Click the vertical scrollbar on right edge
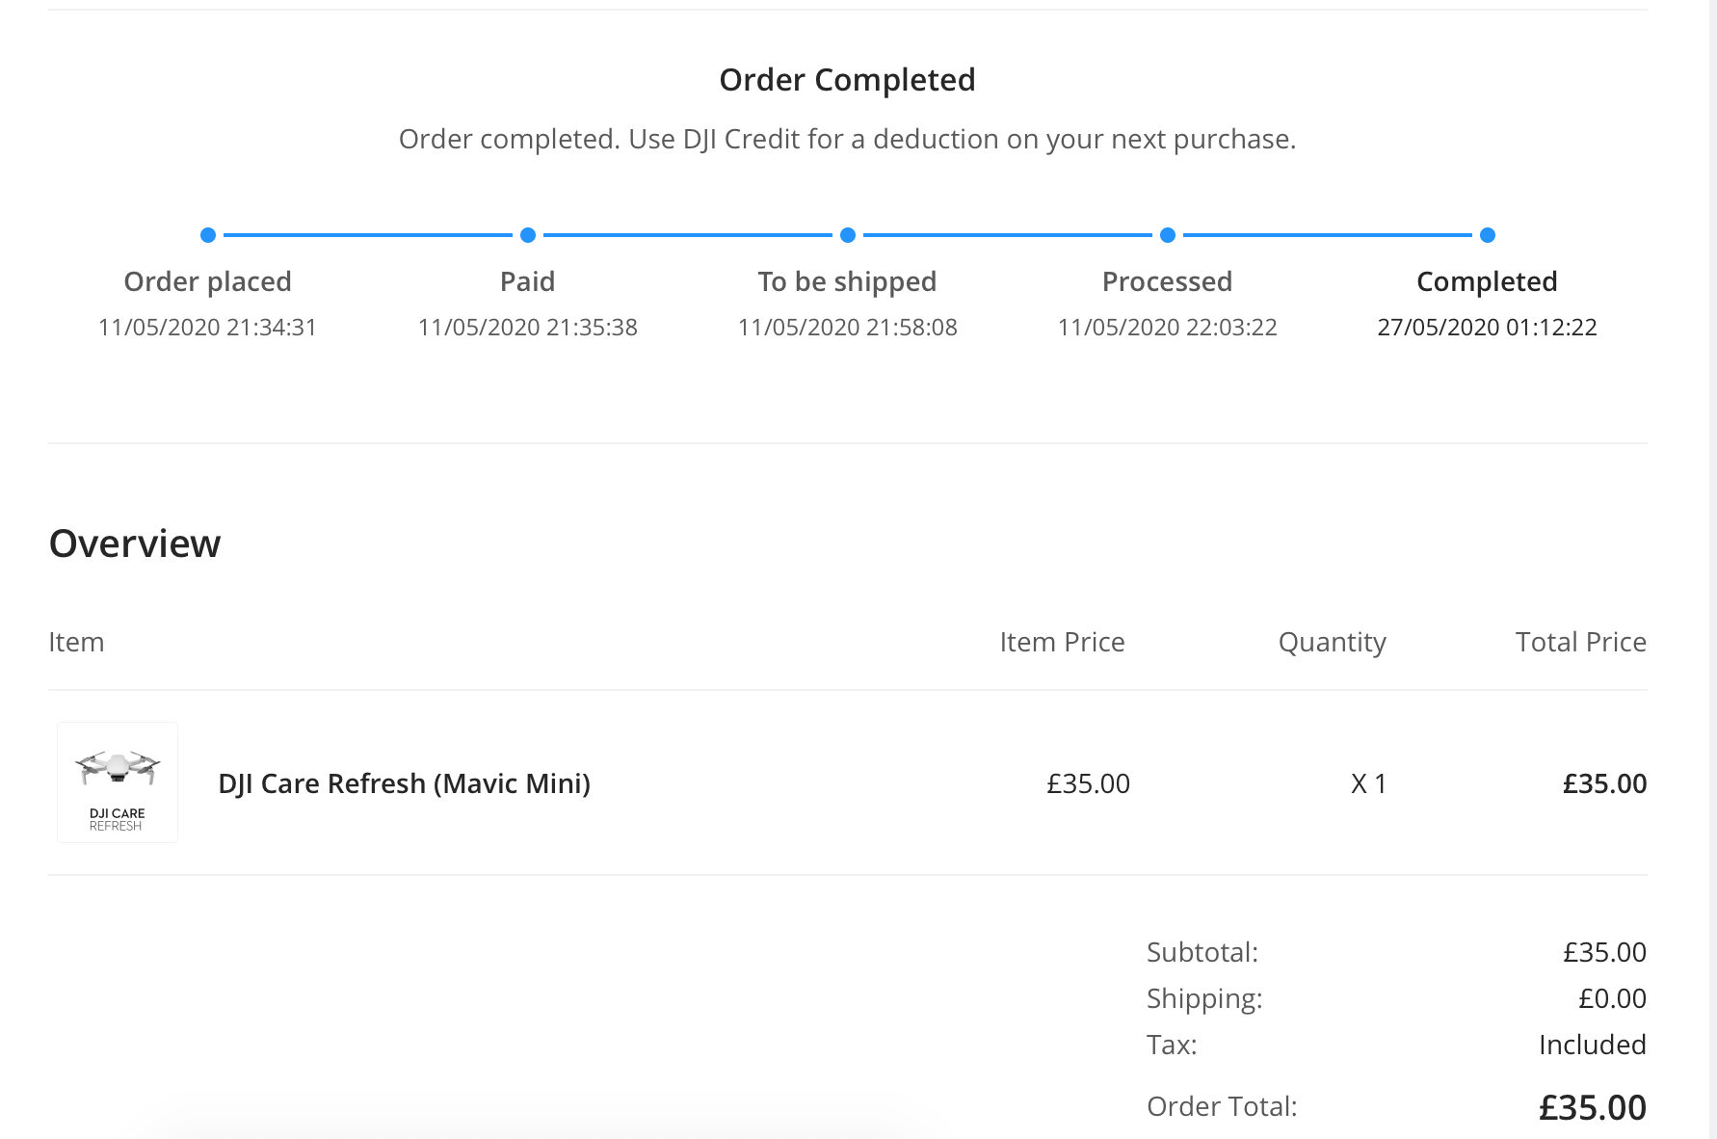1717x1139 pixels. [1712, 569]
